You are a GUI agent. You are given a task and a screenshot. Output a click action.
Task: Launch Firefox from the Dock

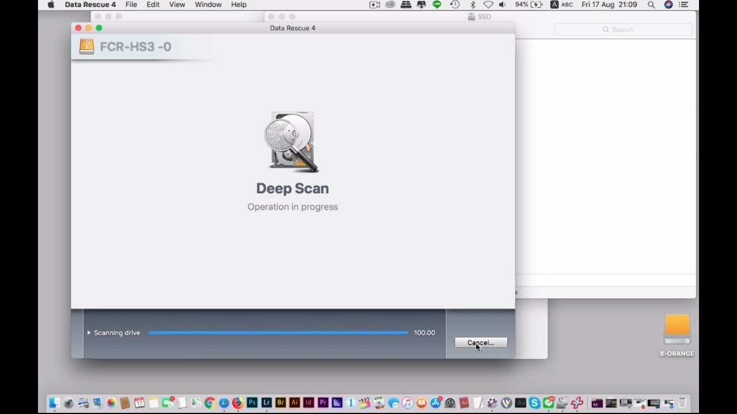238,403
